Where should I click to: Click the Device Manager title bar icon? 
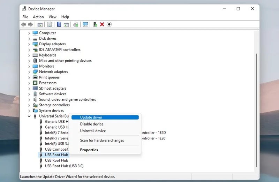(24, 9)
